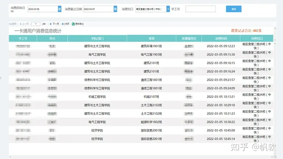
Task: Click the blue 查询 button
Action: 234,9
